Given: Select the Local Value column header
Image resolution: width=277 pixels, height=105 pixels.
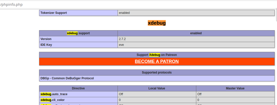Looking at the screenshot, I should click(157, 88).
